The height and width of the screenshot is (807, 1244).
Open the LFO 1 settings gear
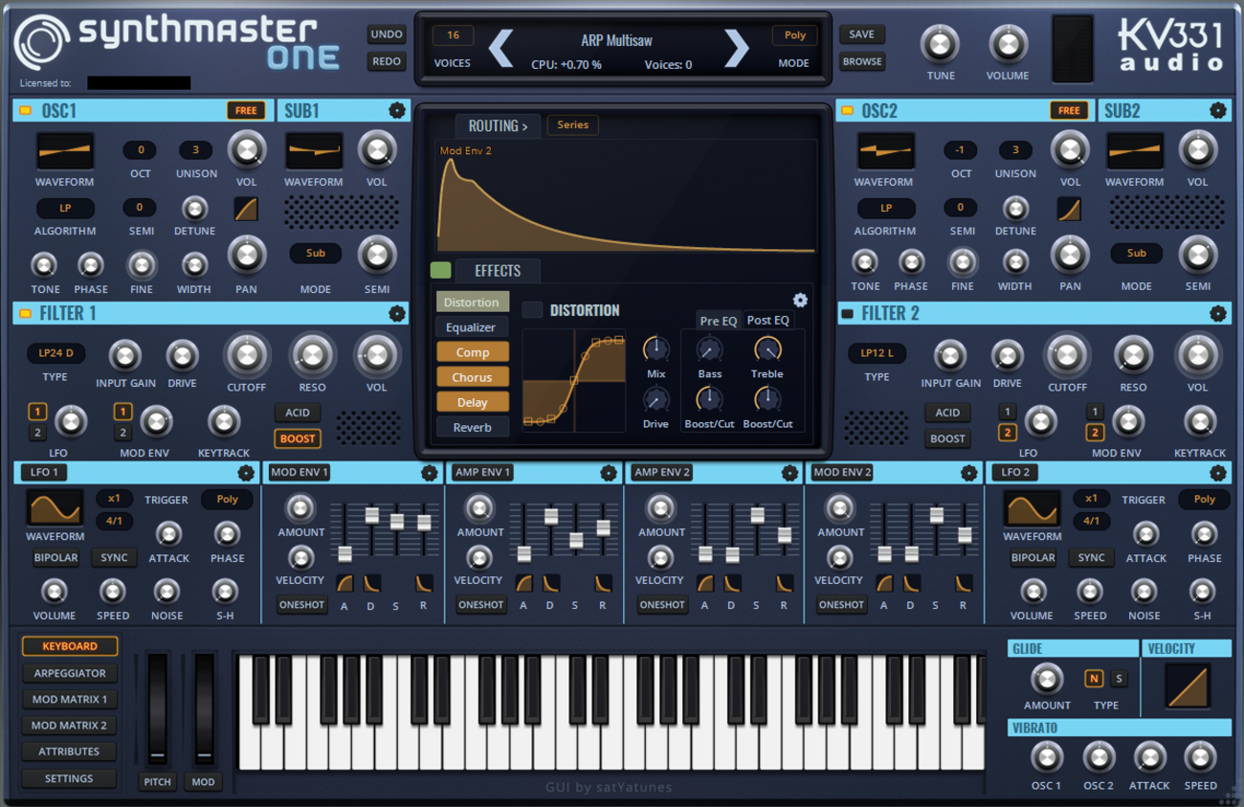246,472
